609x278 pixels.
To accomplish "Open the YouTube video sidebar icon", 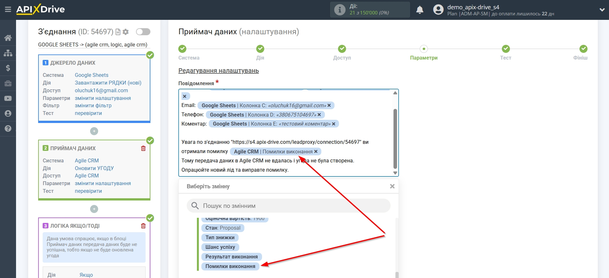I will click(8, 98).
